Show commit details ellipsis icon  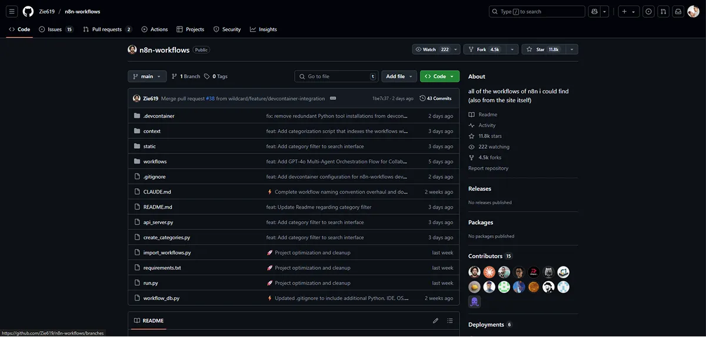click(x=333, y=98)
